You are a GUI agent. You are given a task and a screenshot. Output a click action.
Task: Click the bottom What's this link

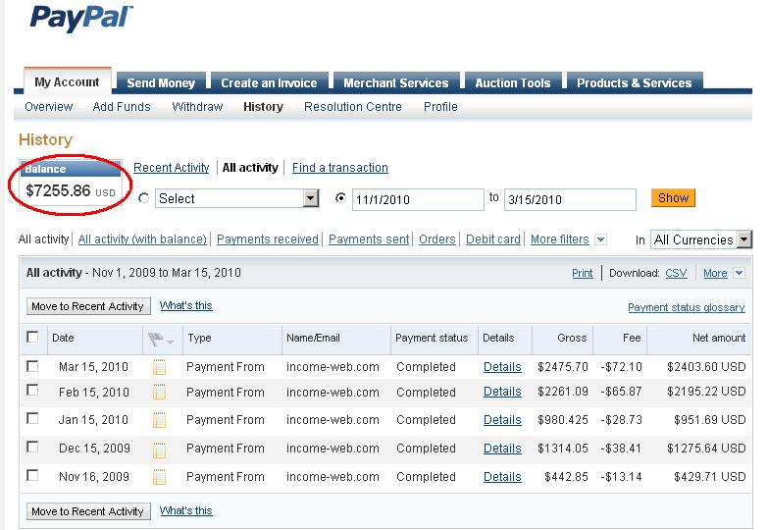[185, 510]
